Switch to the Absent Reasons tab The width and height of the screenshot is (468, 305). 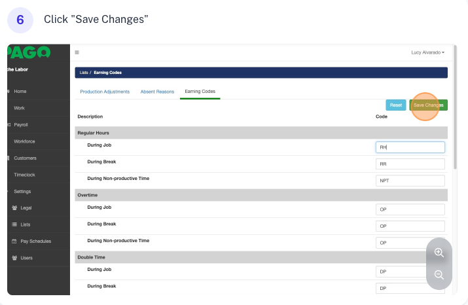157,92
